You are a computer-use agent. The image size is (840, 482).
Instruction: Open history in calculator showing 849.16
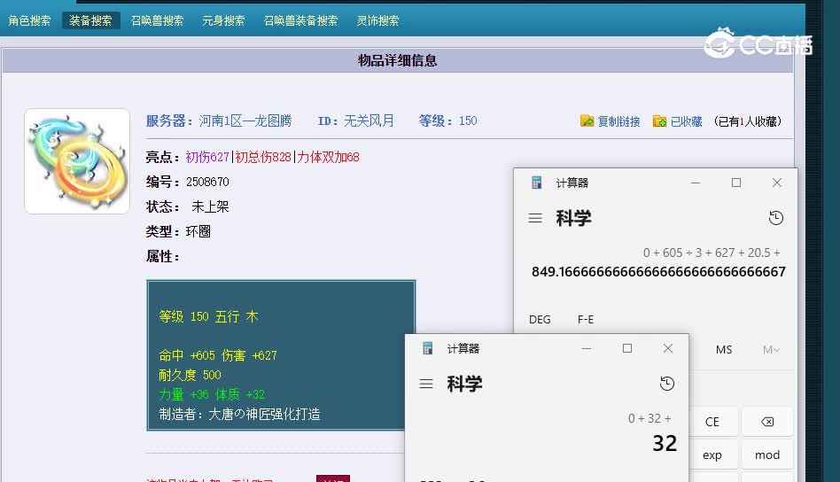pos(776,218)
